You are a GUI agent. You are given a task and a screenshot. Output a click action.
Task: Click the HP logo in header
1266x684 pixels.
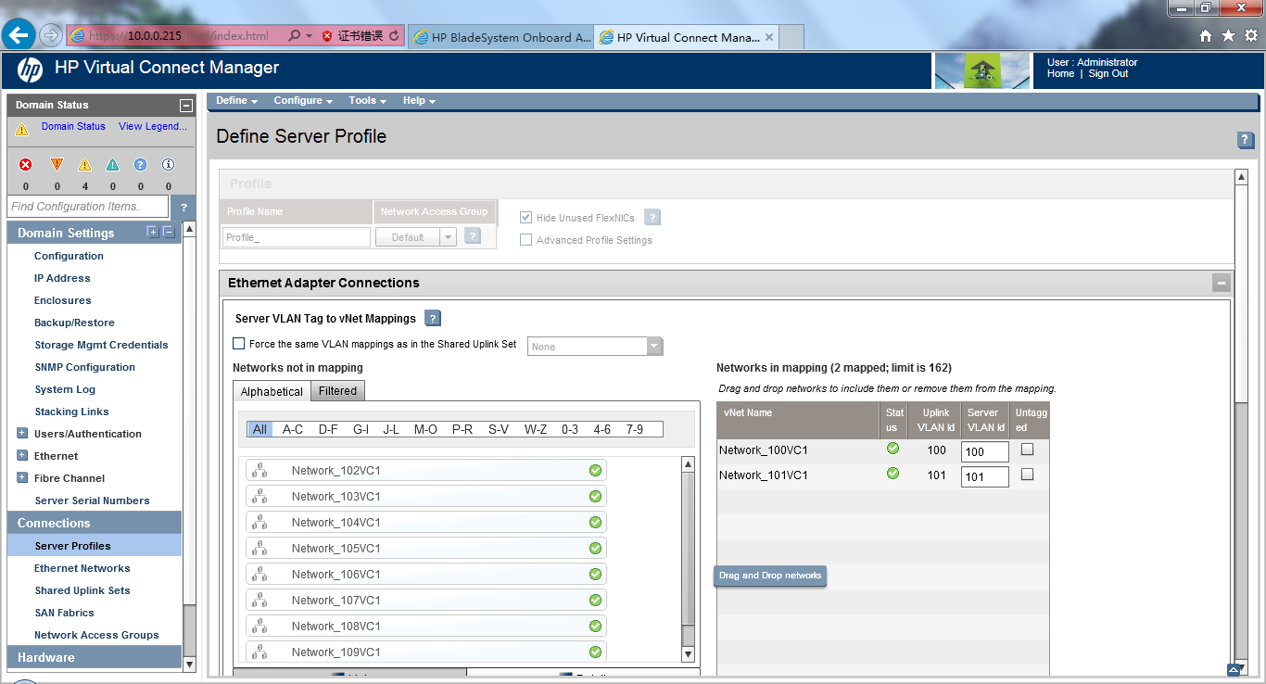pos(30,70)
